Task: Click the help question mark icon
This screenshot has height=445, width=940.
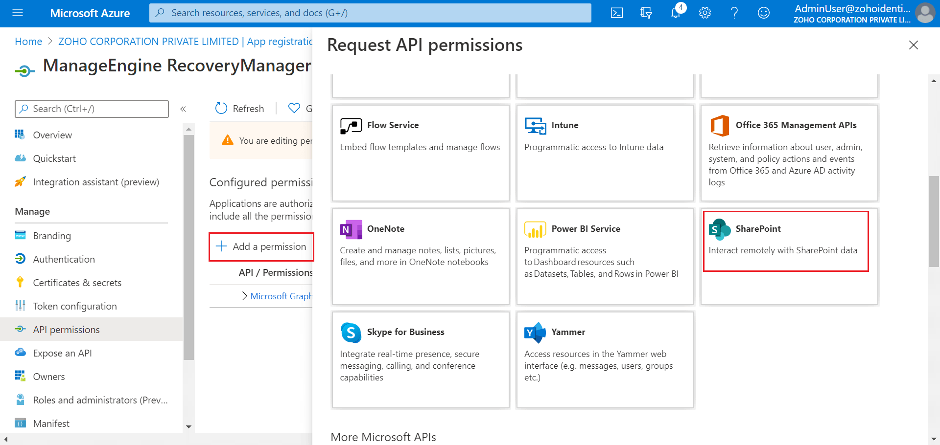Action: [x=734, y=13]
